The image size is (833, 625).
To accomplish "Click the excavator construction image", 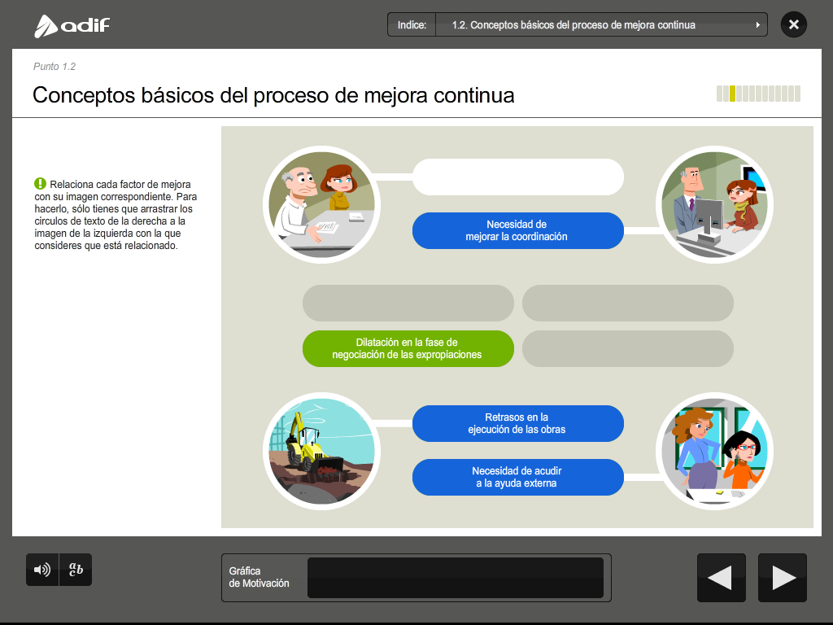I will point(319,451).
